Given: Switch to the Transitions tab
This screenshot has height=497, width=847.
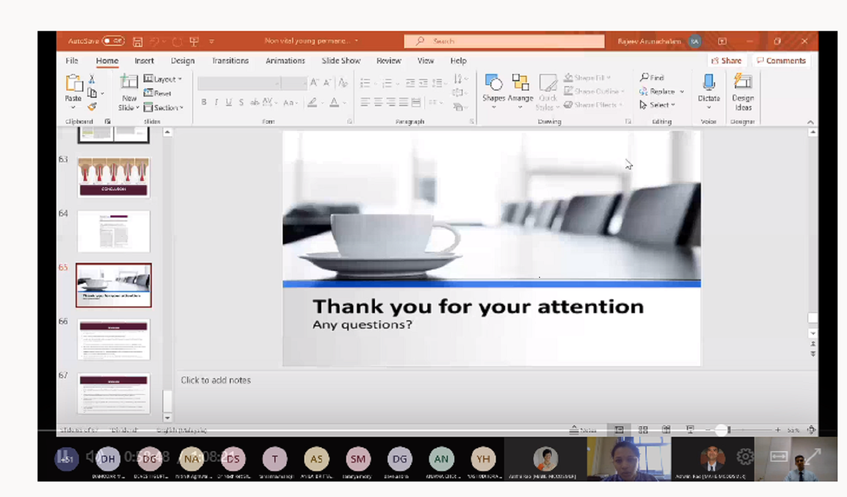Looking at the screenshot, I should [230, 61].
